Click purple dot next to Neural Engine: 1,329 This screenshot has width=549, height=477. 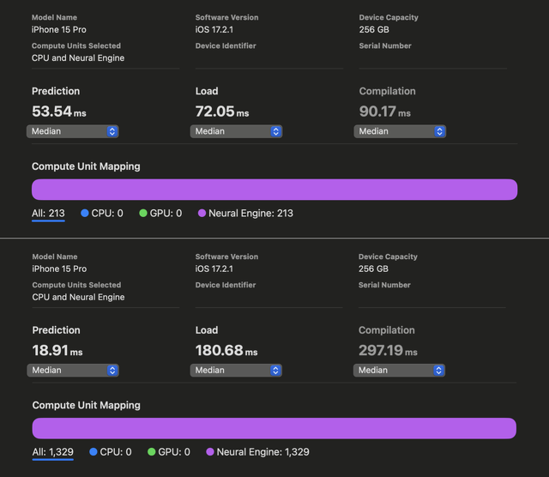click(x=209, y=452)
